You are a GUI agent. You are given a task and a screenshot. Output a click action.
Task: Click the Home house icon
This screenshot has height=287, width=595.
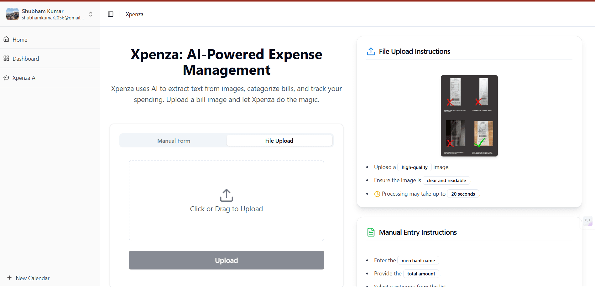point(6,39)
